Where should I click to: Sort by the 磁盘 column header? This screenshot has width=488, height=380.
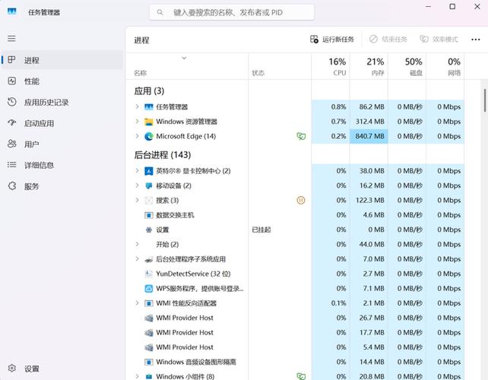pyautogui.click(x=407, y=66)
